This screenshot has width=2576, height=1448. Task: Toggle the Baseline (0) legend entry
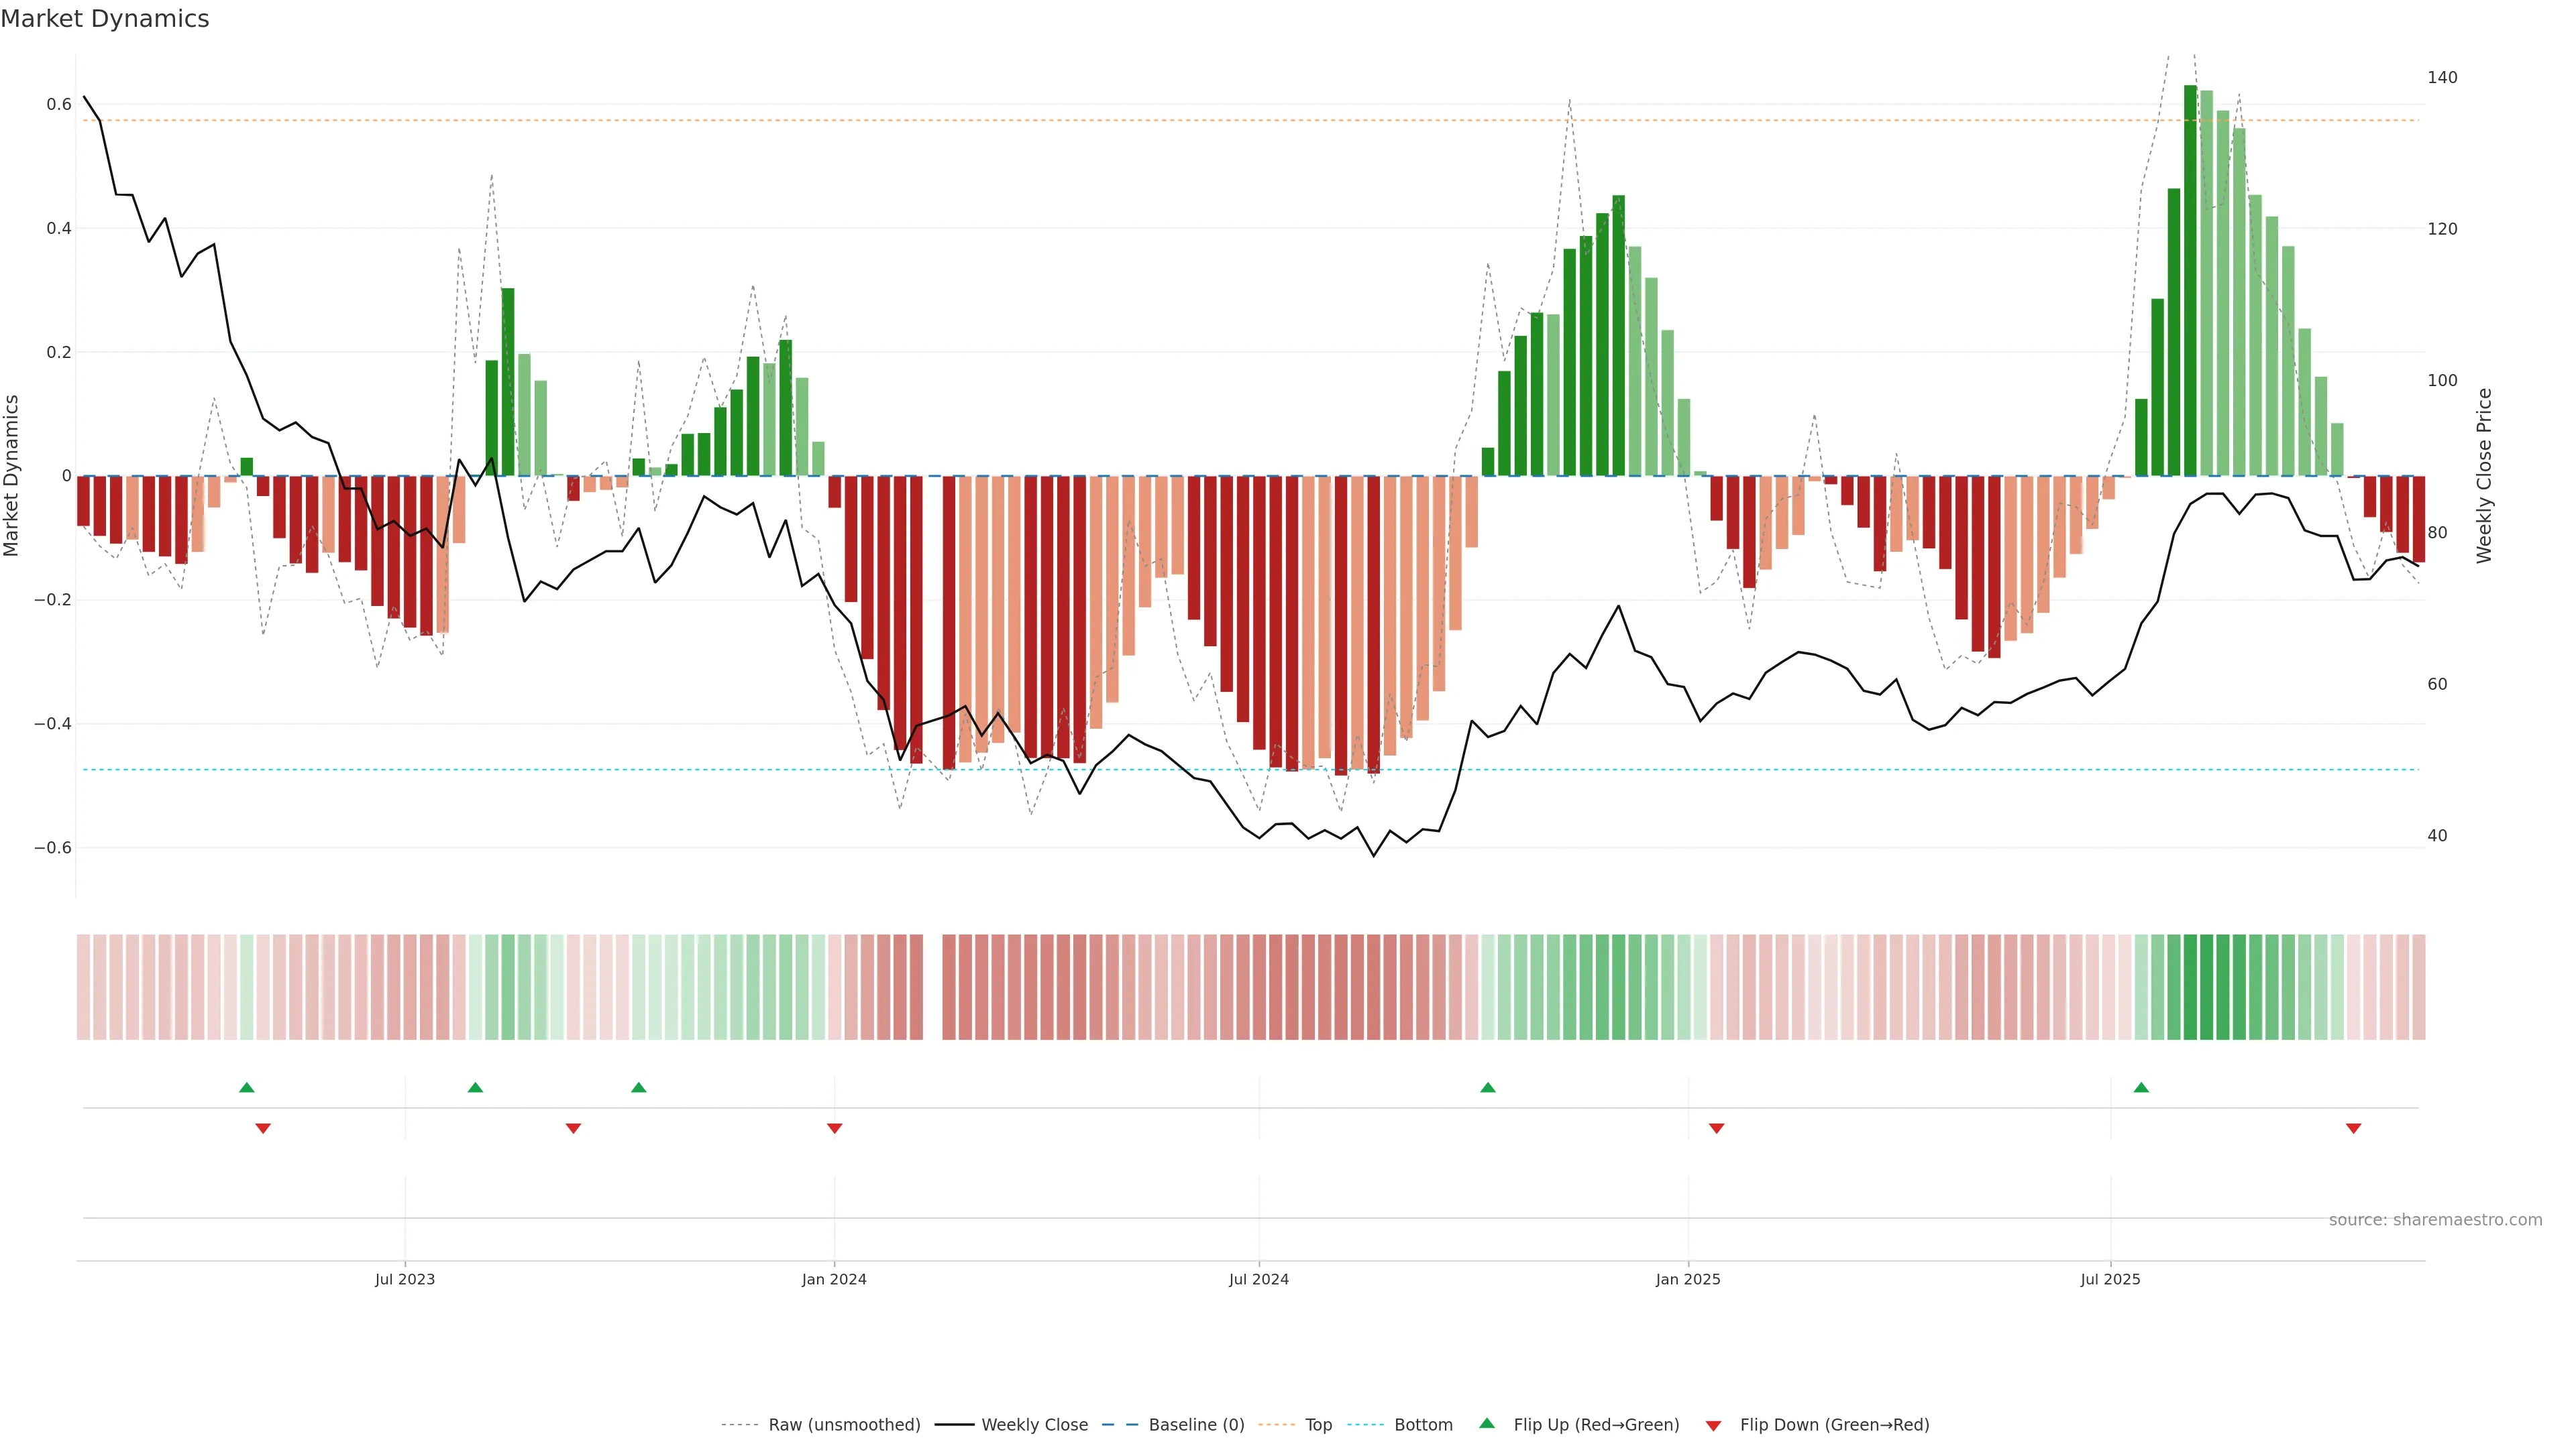point(1196,1425)
